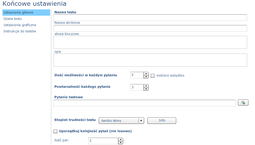Increase options per question stepper up arrow
Viewport: 255px width, 145px height.
point(146,74)
